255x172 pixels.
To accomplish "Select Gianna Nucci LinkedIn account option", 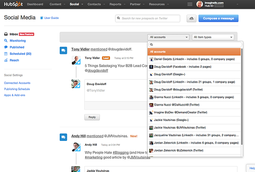I will point(194,97).
